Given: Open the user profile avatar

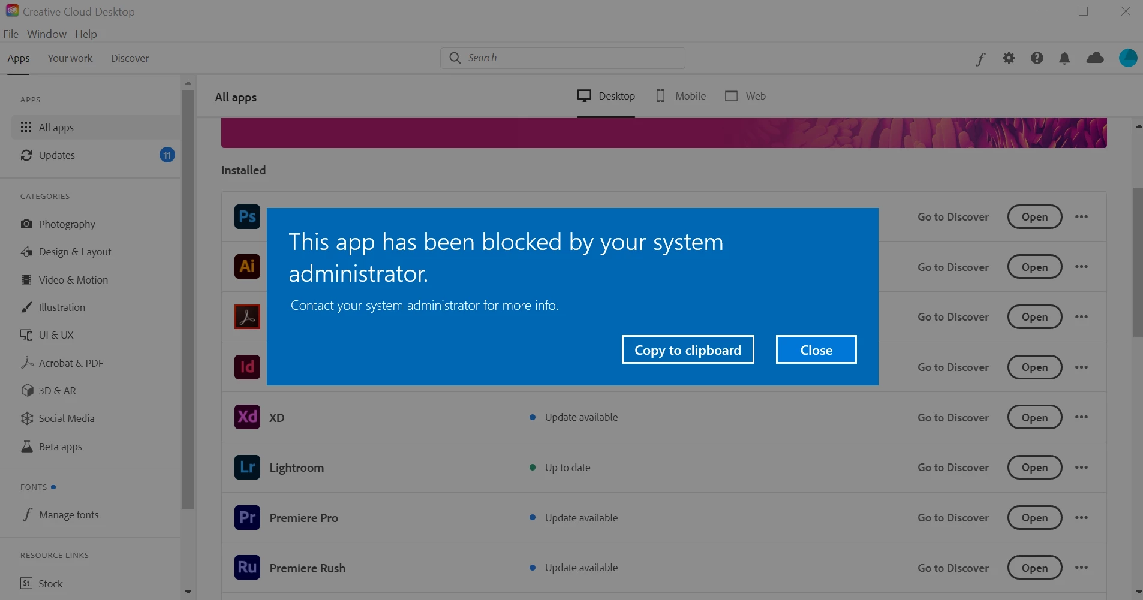Looking at the screenshot, I should [x=1128, y=58].
